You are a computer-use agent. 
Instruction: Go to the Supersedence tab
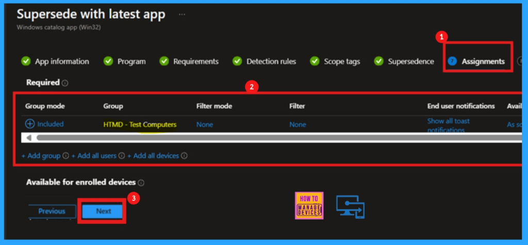pos(411,61)
